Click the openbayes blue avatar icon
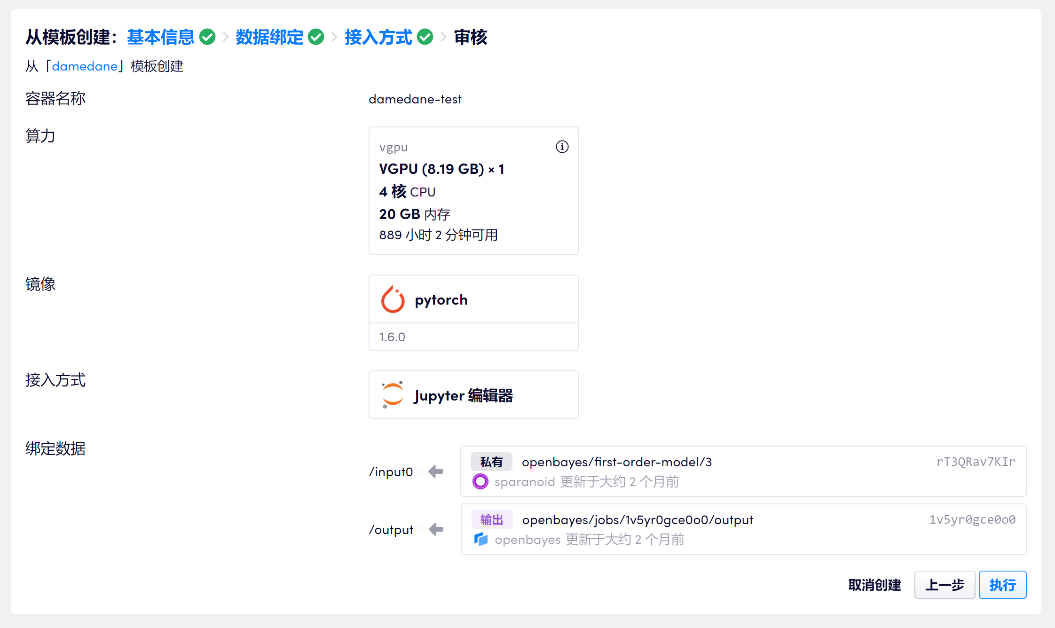 point(480,539)
